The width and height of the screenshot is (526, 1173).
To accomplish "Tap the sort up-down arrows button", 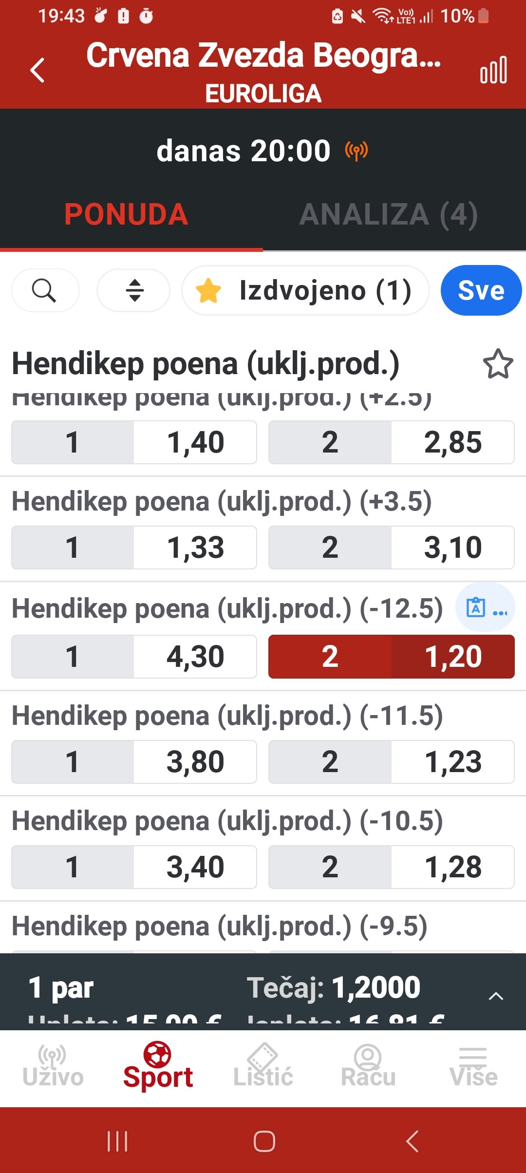I will pos(134,291).
